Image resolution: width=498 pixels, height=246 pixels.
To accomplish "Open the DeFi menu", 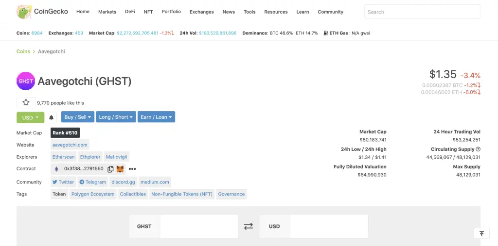I will click(x=130, y=12).
